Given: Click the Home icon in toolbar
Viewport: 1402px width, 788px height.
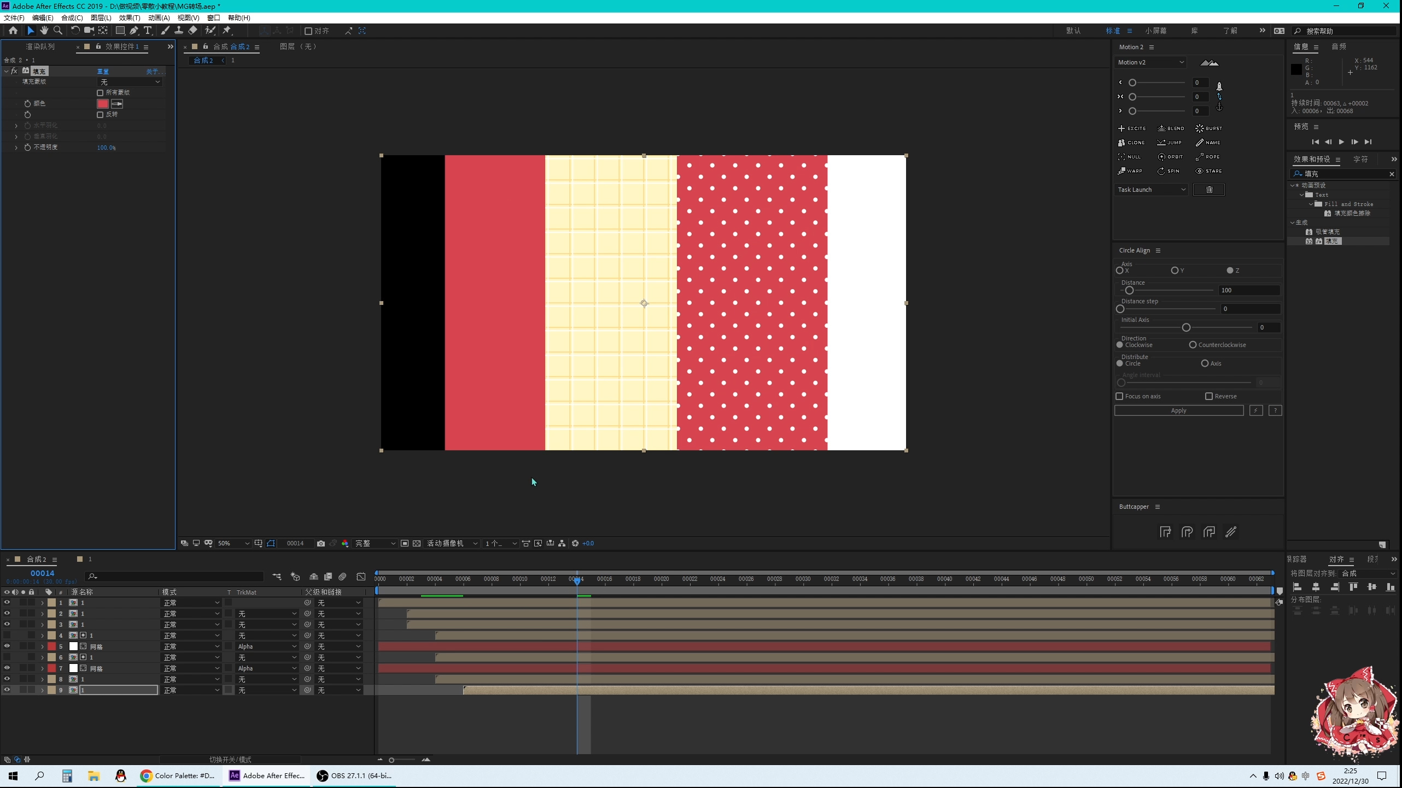Looking at the screenshot, I should point(13,31).
